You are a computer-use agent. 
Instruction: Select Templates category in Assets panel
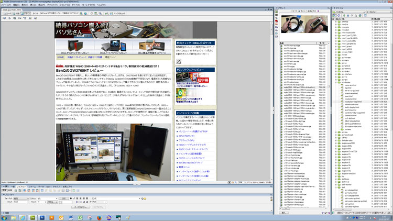click(x=277, y=34)
